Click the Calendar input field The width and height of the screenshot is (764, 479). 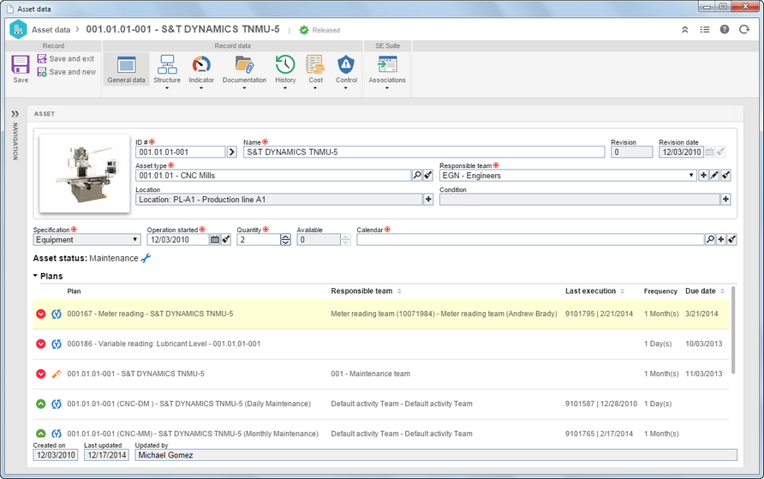(530, 240)
